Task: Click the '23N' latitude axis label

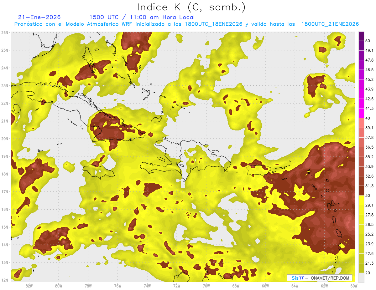Action: pos(5,85)
